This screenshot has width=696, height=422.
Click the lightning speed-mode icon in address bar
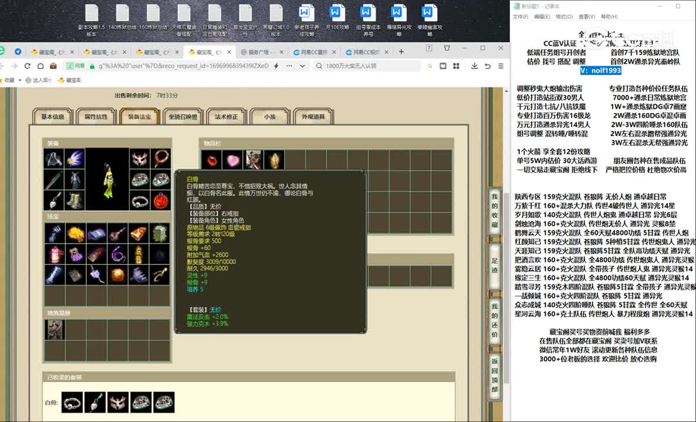tap(276, 66)
